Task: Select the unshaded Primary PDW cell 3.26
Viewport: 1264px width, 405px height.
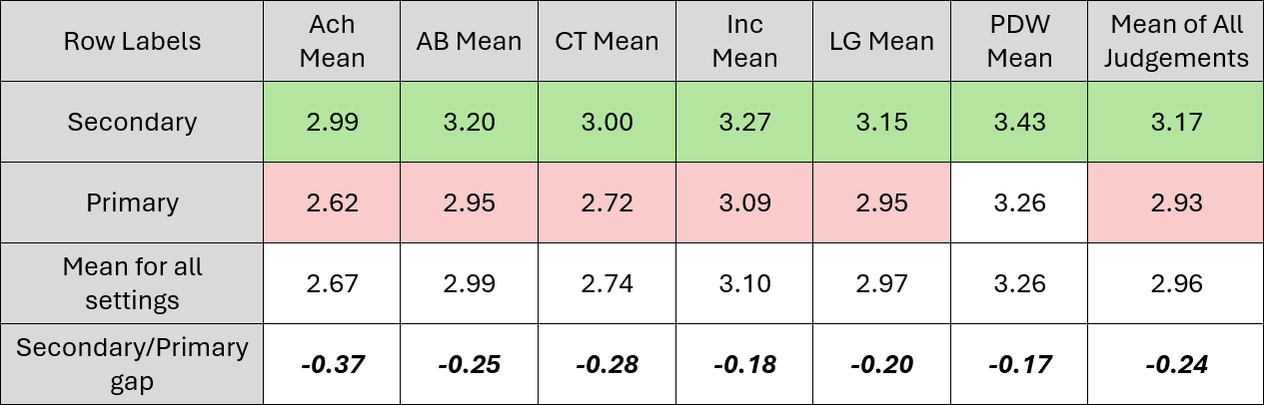Action: (1019, 202)
